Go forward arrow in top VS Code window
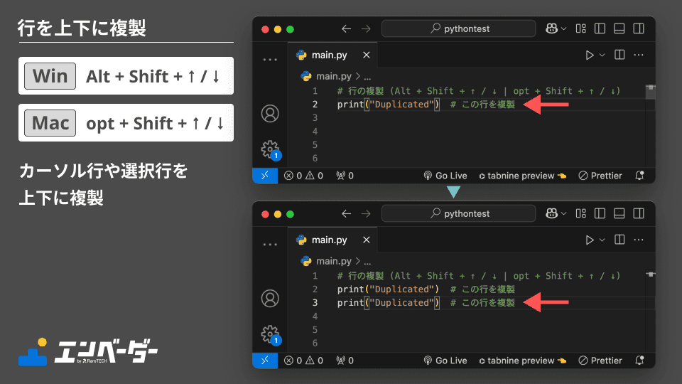Screen dimensions: 682x384 366,28
